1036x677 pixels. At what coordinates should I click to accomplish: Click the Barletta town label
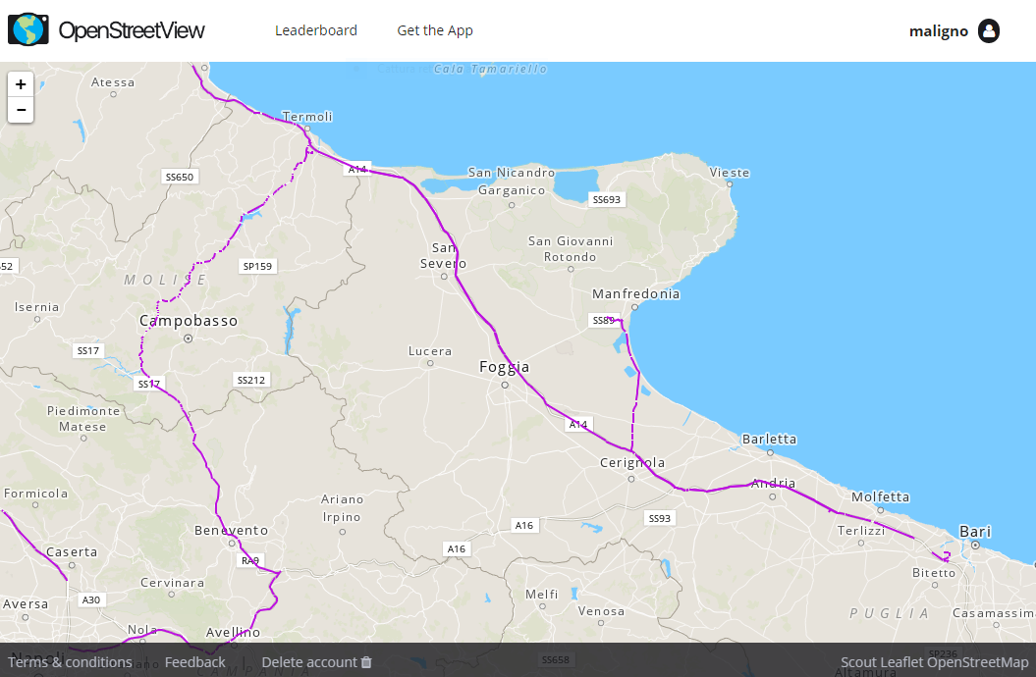tap(769, 439)
